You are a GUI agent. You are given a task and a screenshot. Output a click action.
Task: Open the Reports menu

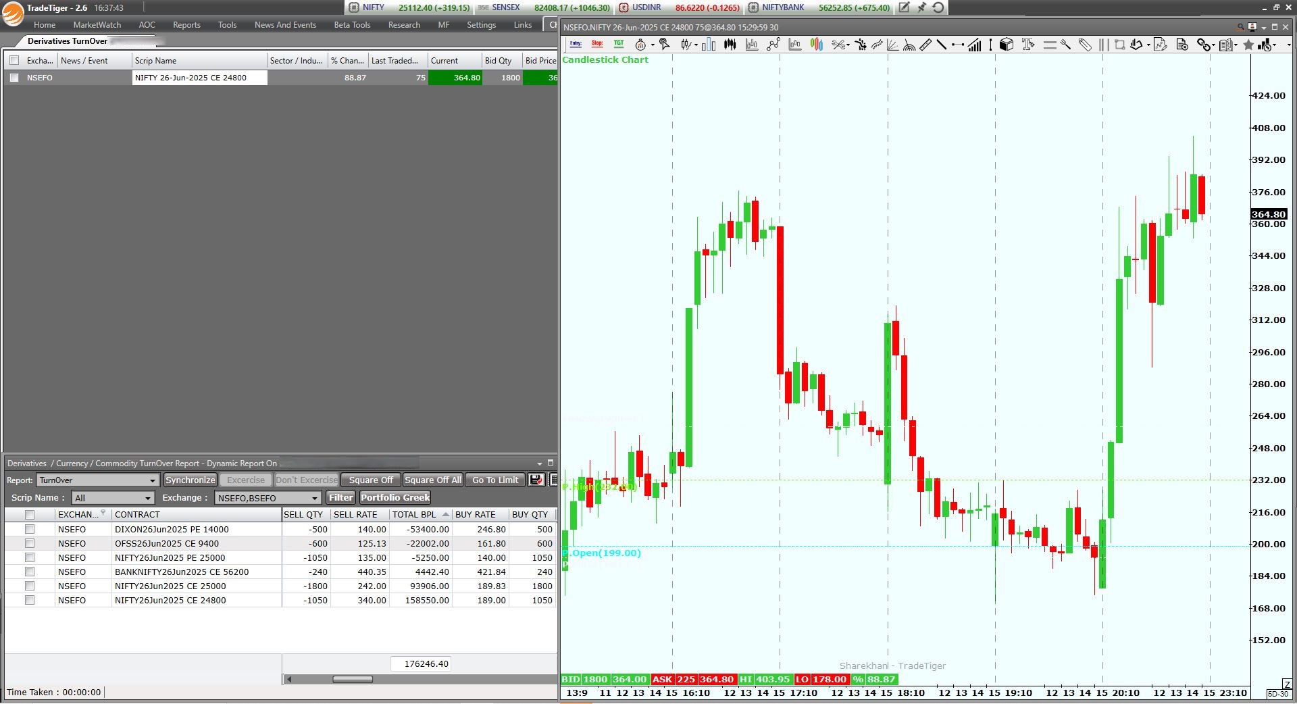point(186,25)
